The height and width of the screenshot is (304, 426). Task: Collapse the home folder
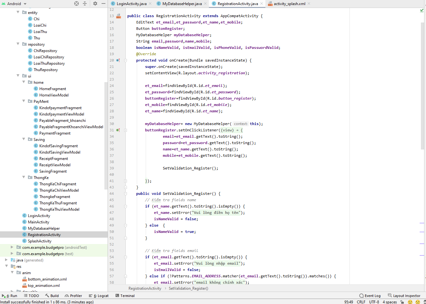pyautogui.click(x=23, y=82)
